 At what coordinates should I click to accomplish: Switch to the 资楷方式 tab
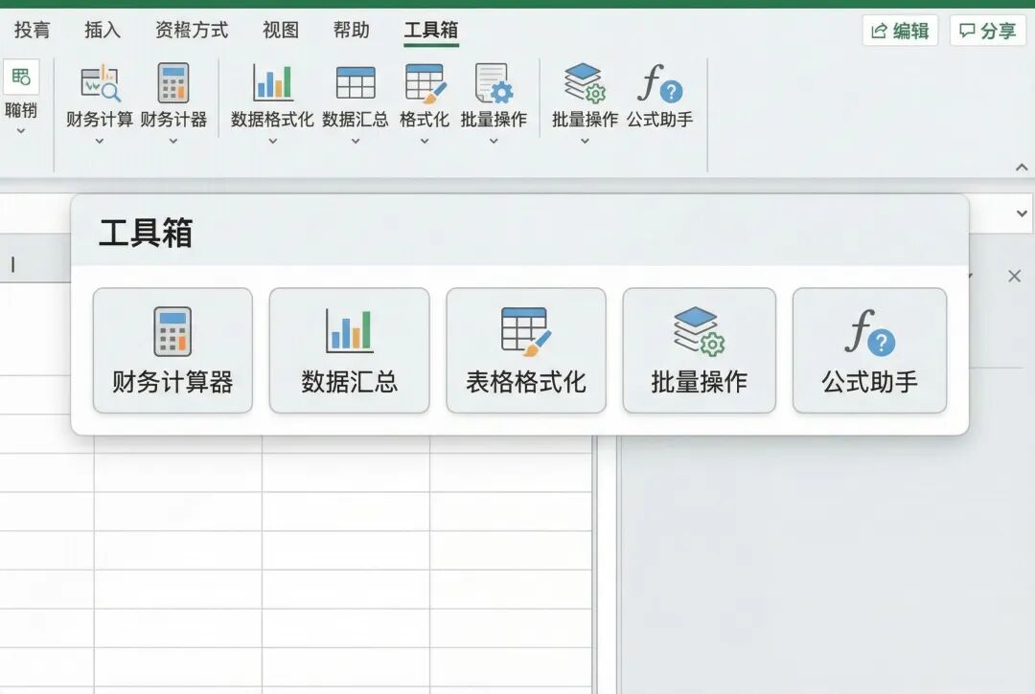tap(192, 30)
